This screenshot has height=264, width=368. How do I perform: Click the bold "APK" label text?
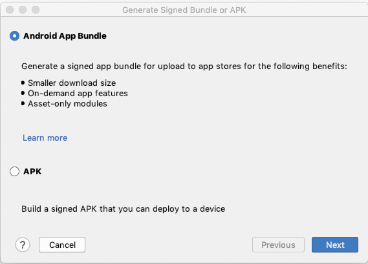(x=32, y=172)
